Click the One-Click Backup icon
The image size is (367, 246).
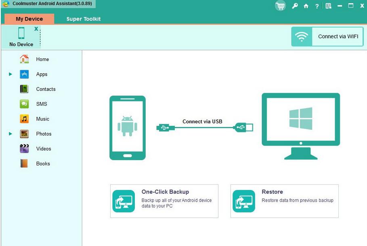pyautogui.click(x=124, y=201)
